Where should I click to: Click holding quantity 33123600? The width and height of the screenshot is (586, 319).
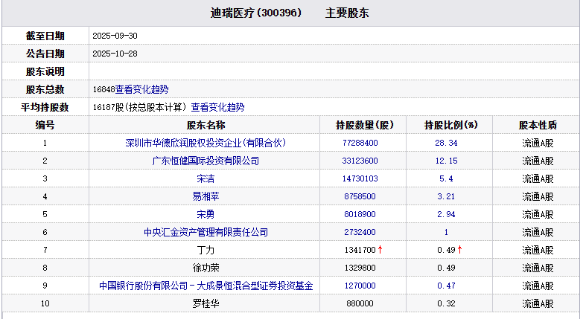coord(360,161)
